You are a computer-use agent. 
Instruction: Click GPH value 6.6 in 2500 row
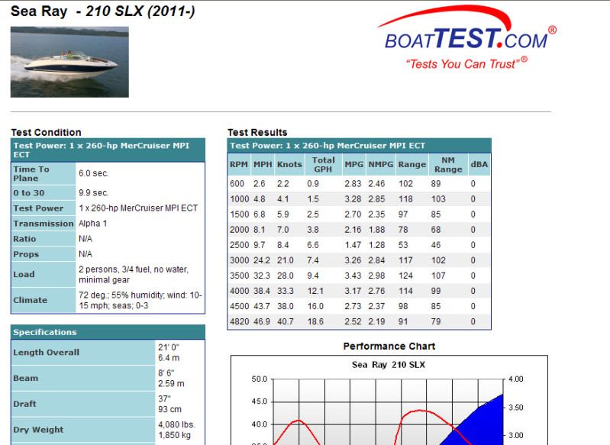tap(313, 245)
